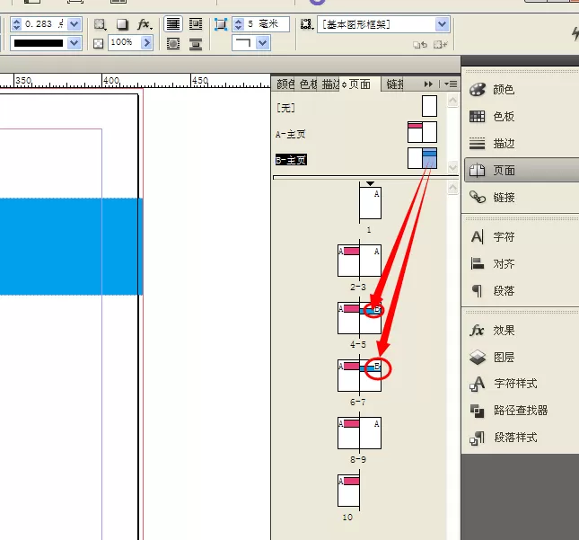Select spread 4-5 thumbnail
Viewport: 579px width, 540px height.
(359, 318)
